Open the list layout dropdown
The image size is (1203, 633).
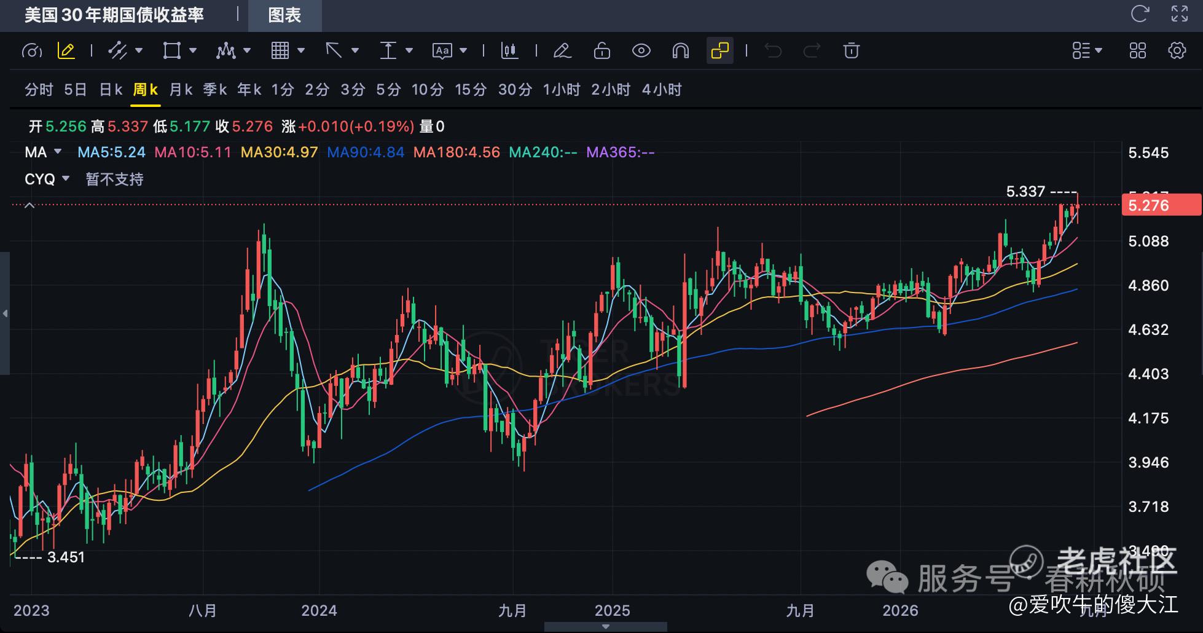click(x=1087, y=51)
